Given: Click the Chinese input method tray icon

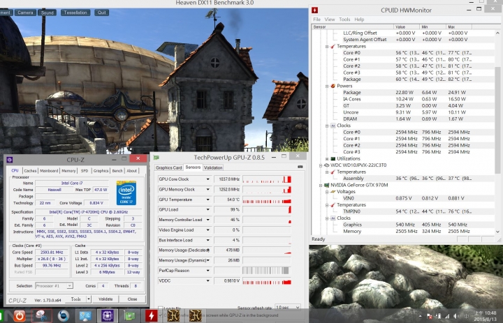Looking at the screenshot, I should point(467,316).
